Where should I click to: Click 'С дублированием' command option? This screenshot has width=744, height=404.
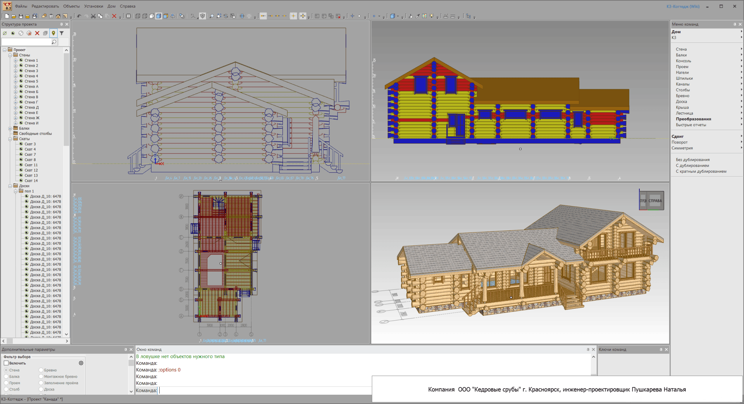(692, 165)
